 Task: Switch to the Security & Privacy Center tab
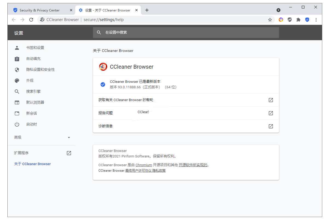click(40, 10)
